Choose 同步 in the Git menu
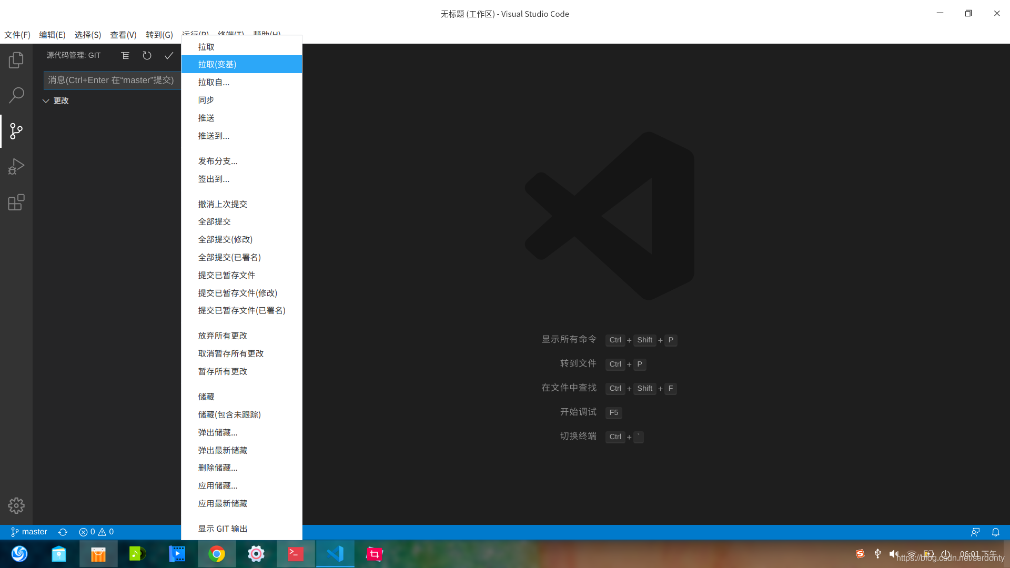Screen dimensions: 1010x568 coord(241,100)
